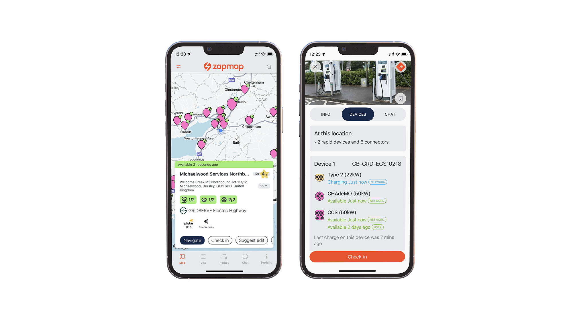573x322 pixels.
Task: Open the CHAT tab on device detail
Action: pyautogui.click(x=390, y=114)
